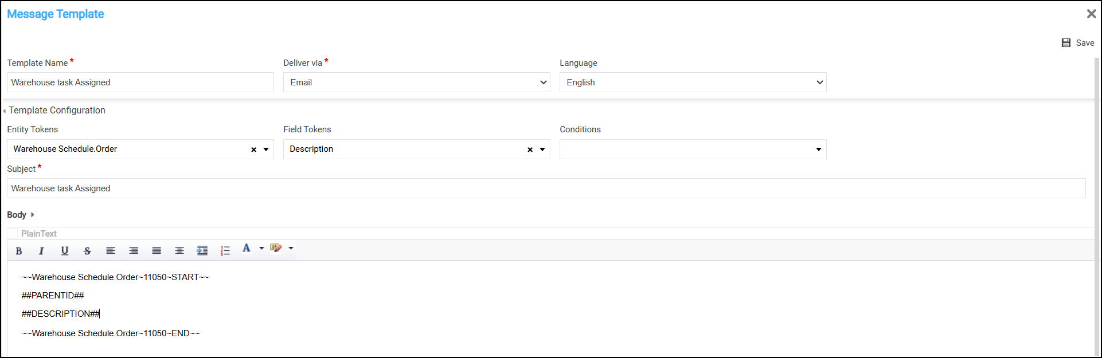Open the font color picker dropdown arrow
The width and height of the screenshot is (1102, 358).
click(261, 249)
